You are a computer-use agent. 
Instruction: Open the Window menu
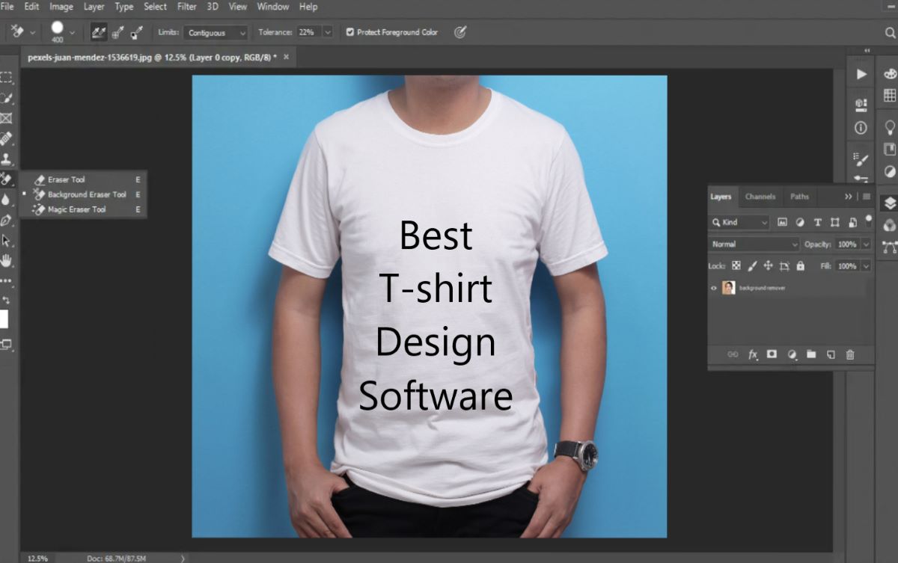click(x=273, y=7)
